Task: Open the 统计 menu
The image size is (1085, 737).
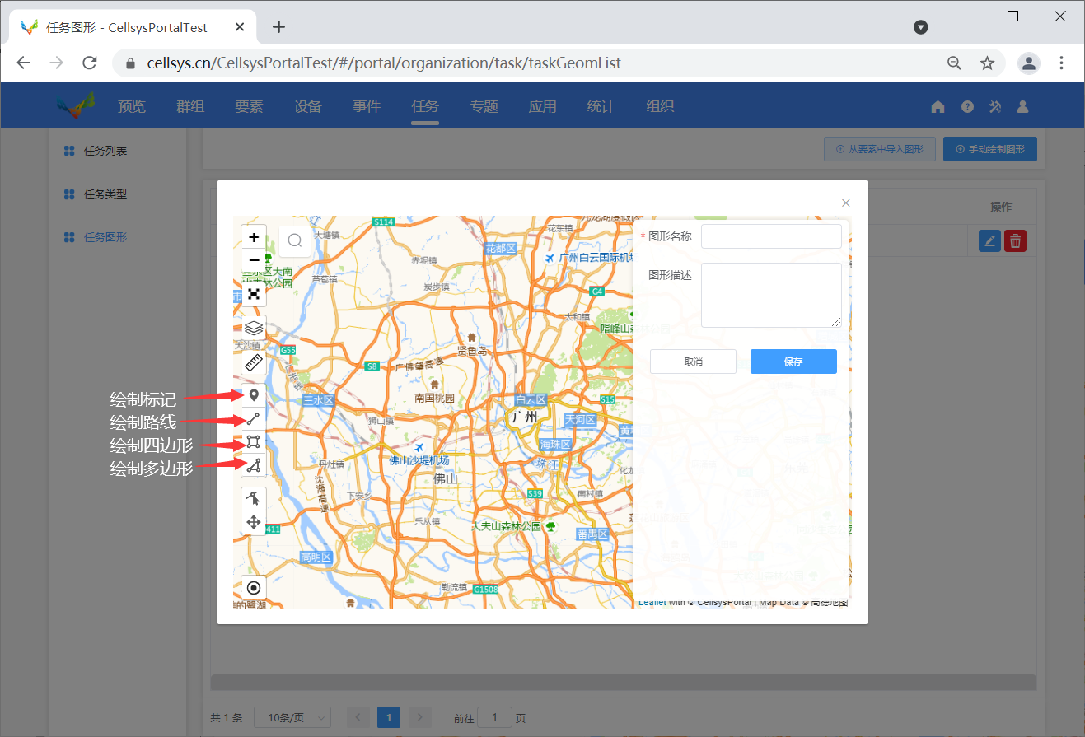Action: coord(601,106)
